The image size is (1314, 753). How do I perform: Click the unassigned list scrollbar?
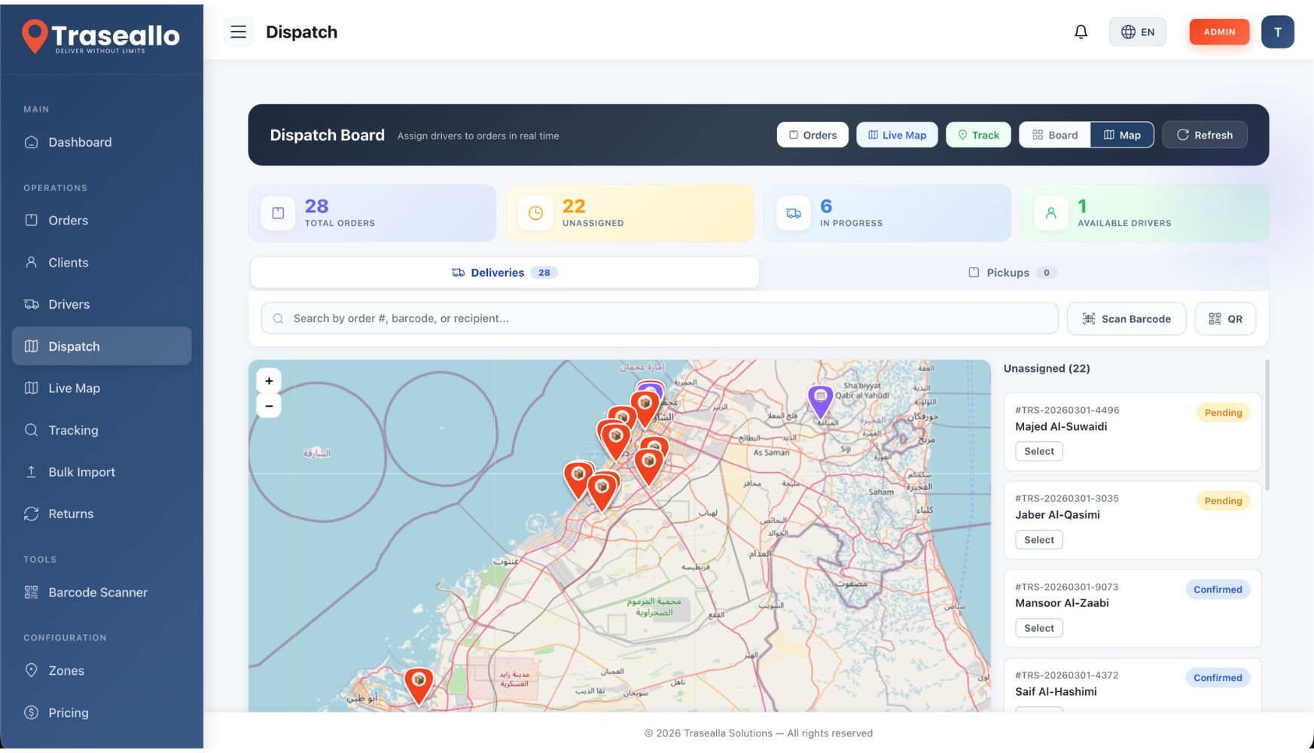(1267, 425)
